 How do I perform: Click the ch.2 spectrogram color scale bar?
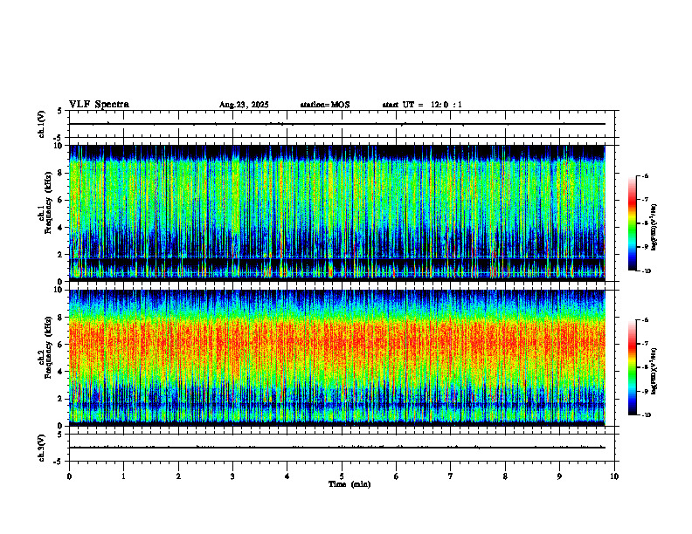point(632,367)
